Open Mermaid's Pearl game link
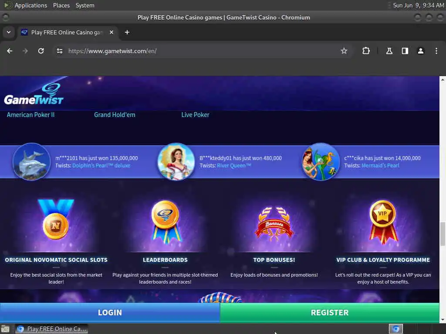This screenshot has width=446, height=334. (380, 166)
